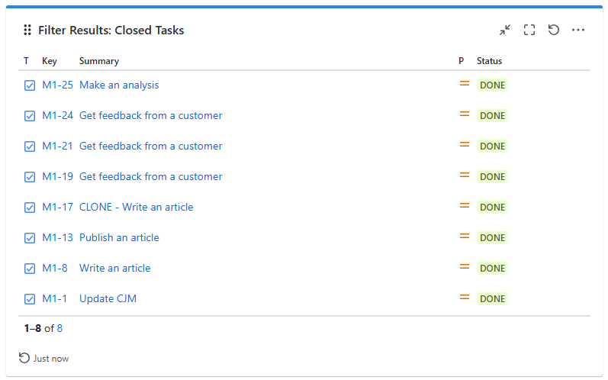Click the priority icon on the M1-8 row
This screenshot has width=608, height=380.
464,267
